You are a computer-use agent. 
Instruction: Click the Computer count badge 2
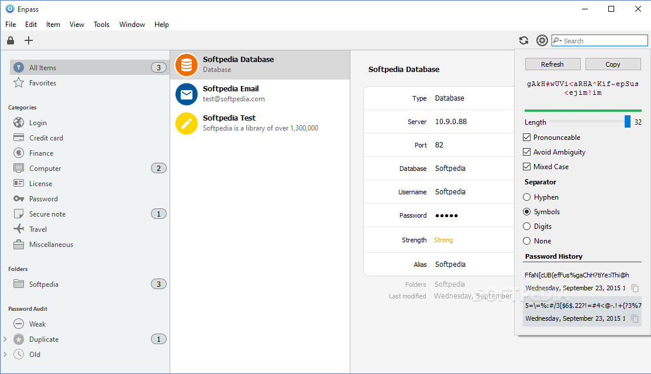pyautogui.click(x=159, y=169)
